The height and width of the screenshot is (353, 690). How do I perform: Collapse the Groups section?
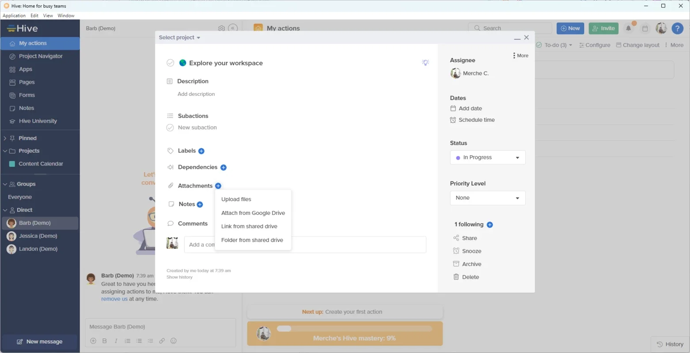[x=5, y=184]
